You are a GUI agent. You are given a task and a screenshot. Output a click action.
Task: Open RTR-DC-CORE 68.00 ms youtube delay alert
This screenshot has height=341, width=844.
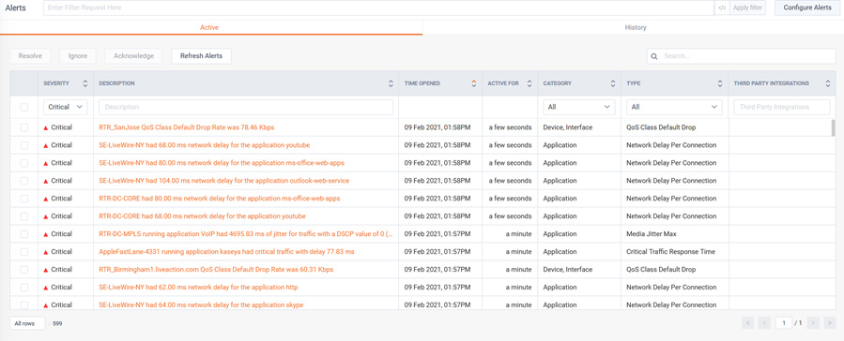point(203,216)
